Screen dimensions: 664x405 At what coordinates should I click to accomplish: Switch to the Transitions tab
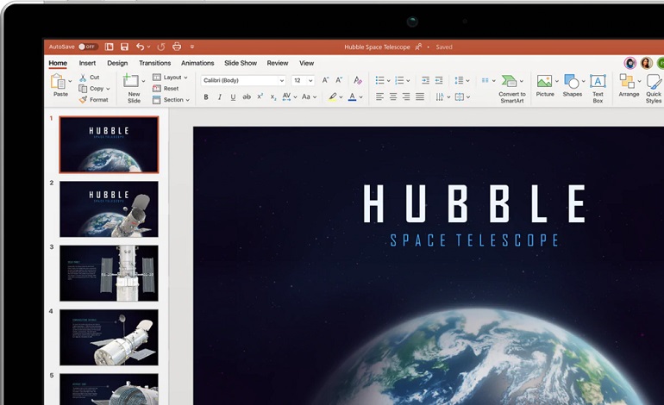[x=155, y=63]
